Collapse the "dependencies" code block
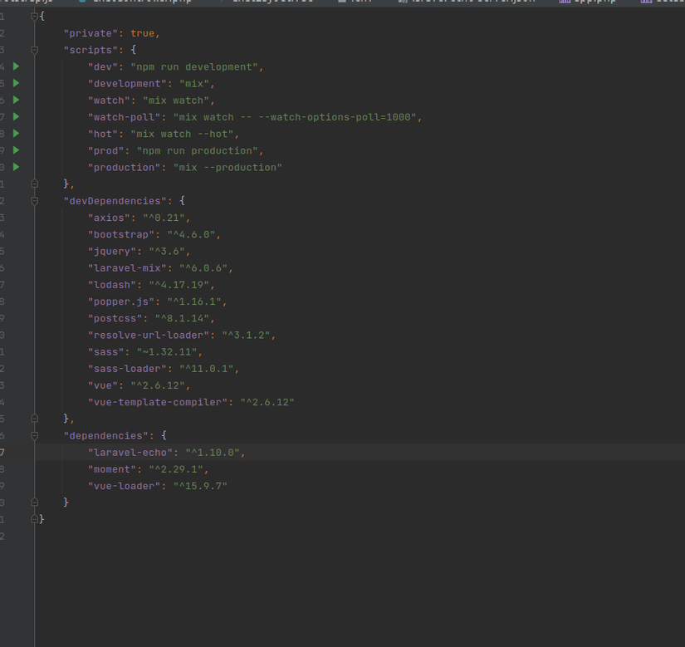 click(33, 435)
